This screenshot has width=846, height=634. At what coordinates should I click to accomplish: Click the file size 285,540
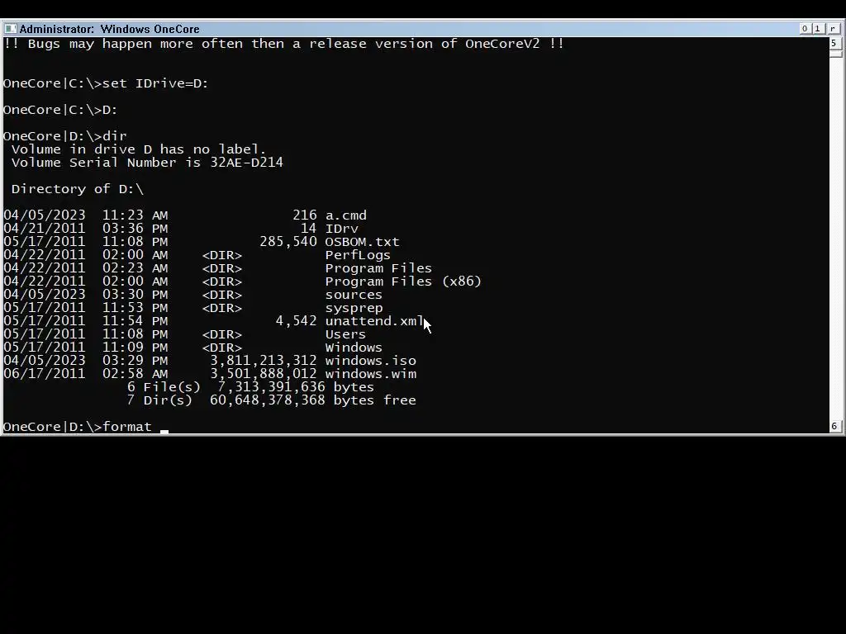[288, 242]
